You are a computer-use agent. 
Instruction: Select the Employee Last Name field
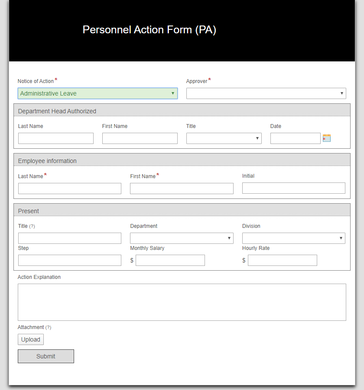(70, 189)
